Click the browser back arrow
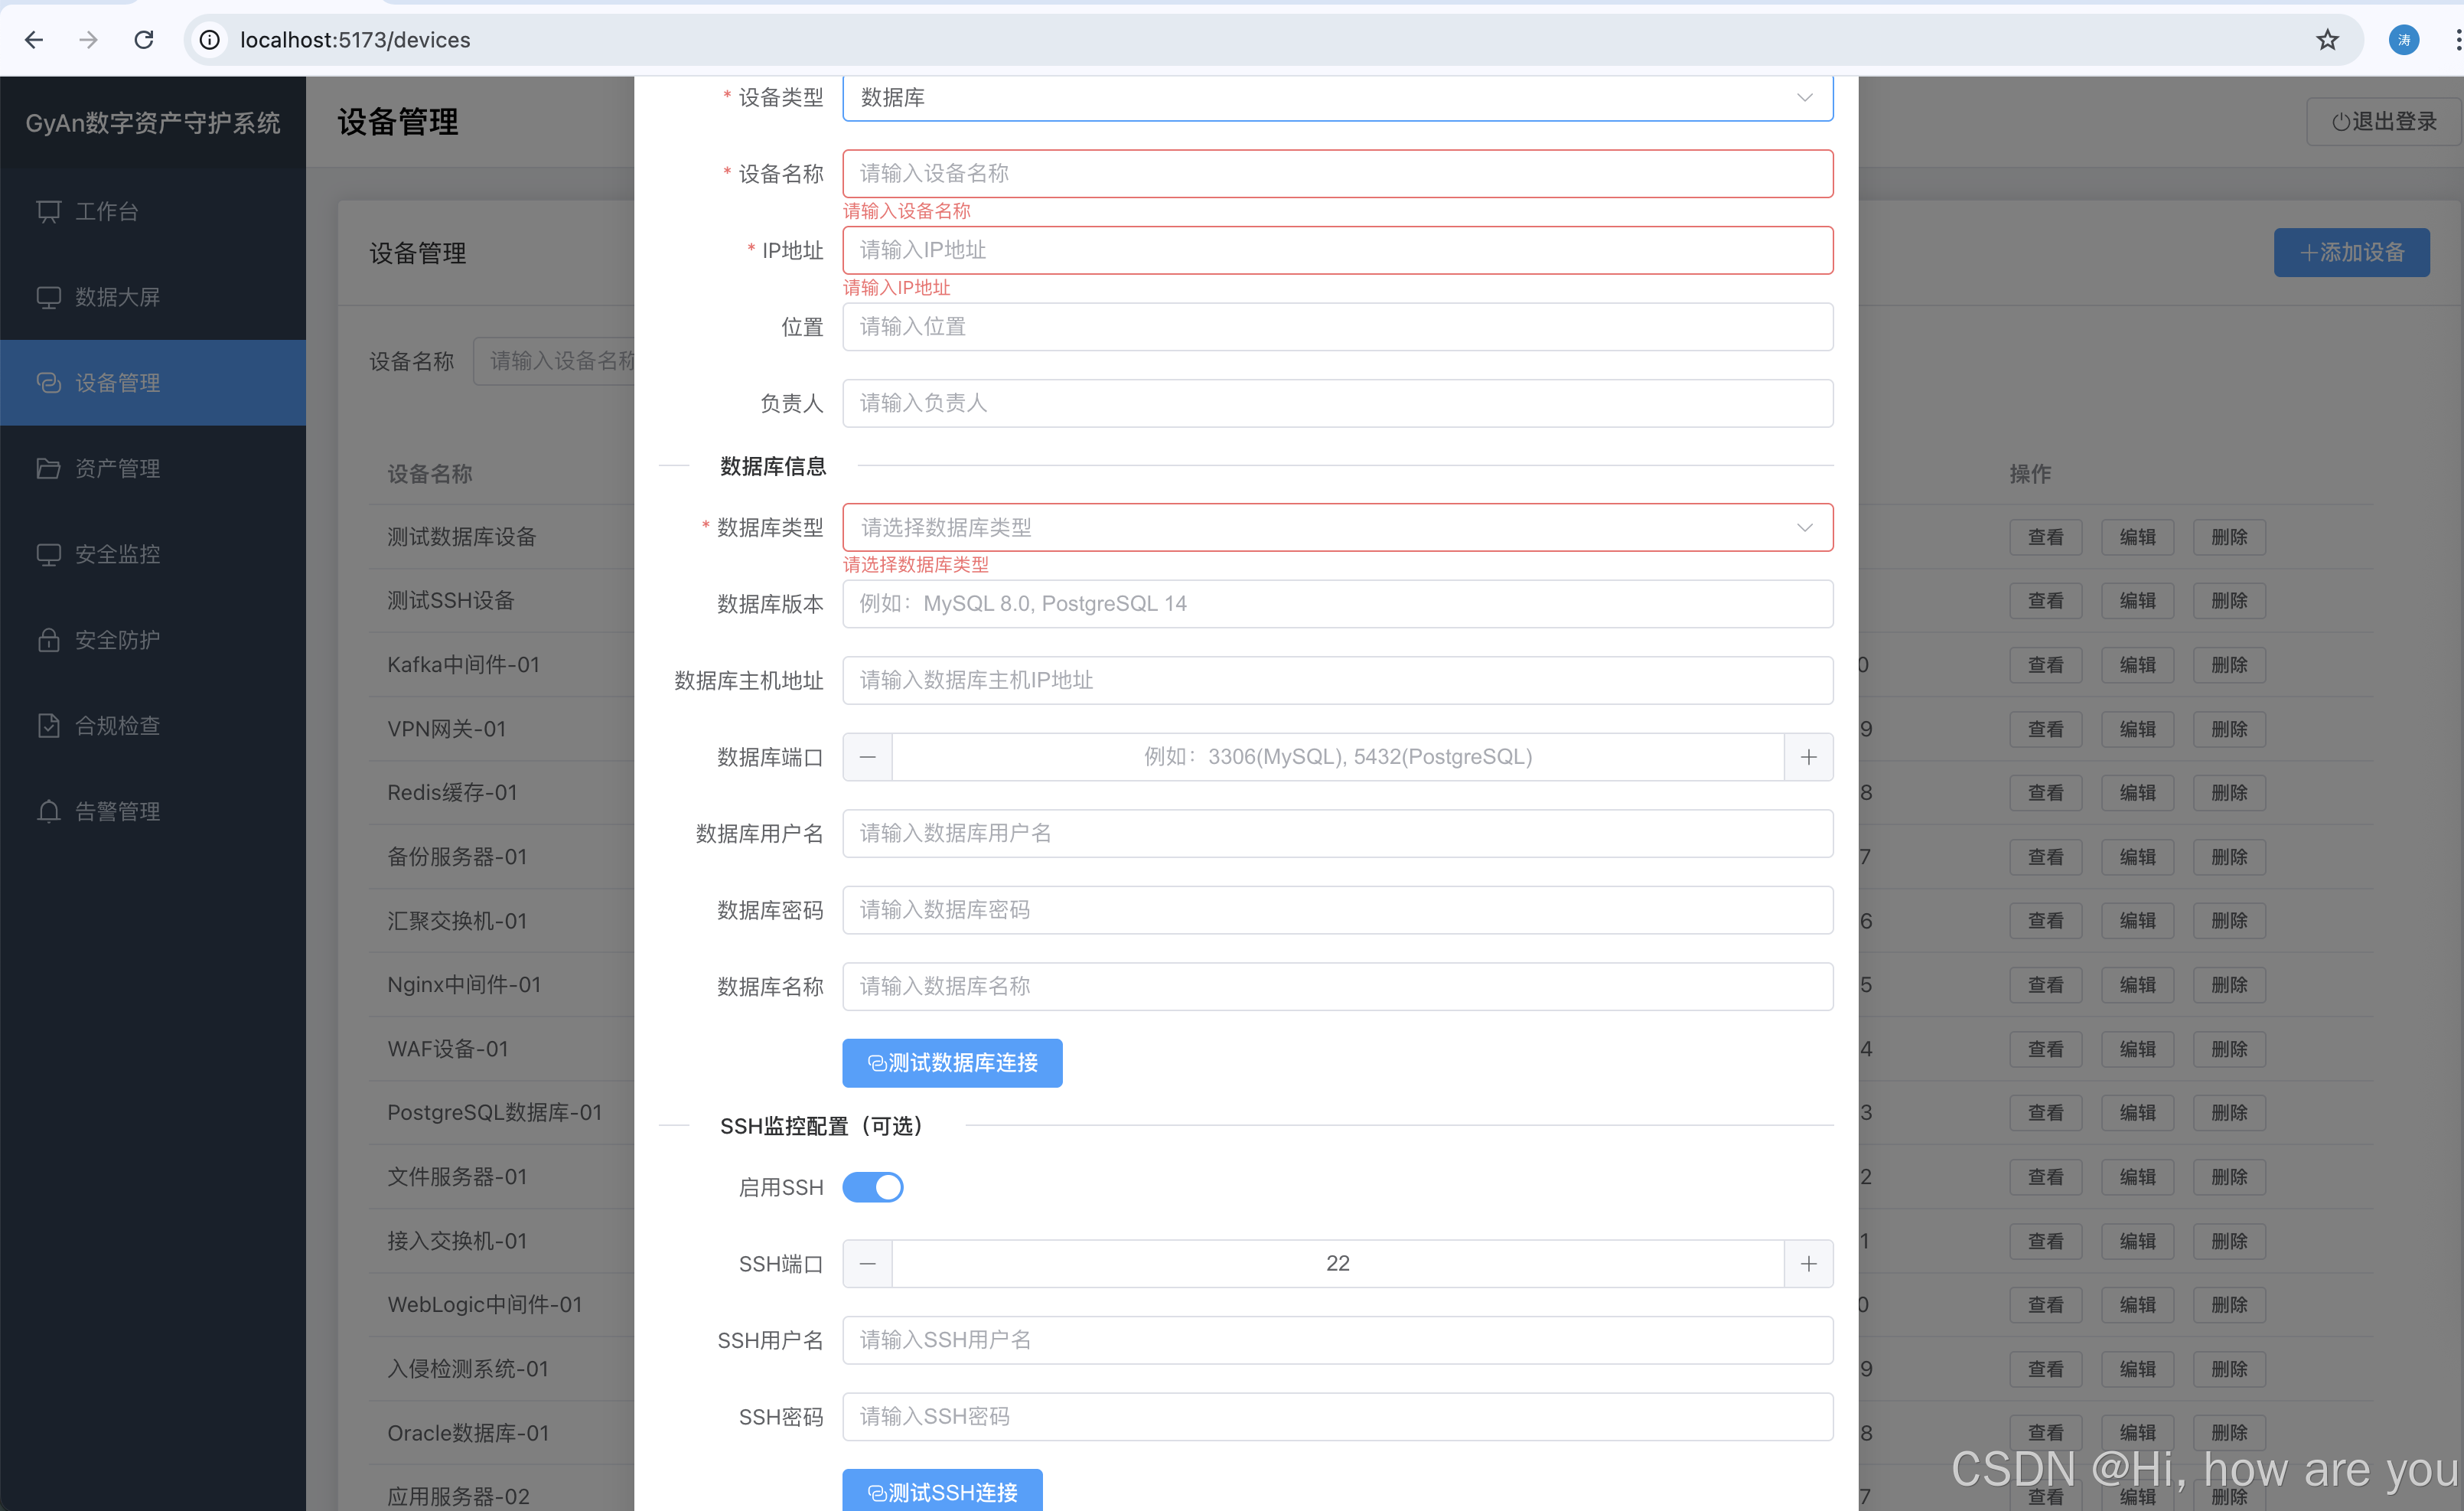The image size is (2464, 1511). coord(34,40)
